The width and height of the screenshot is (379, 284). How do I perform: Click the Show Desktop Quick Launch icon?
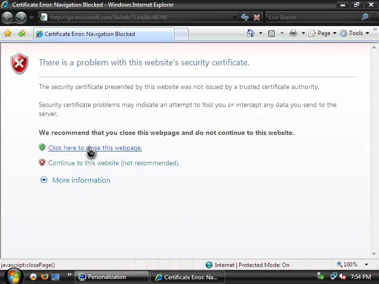[55, 277]
